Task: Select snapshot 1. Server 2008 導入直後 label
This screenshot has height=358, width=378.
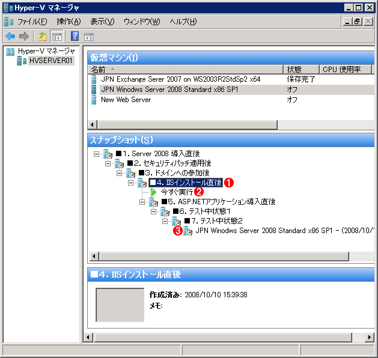Action: 157,154
